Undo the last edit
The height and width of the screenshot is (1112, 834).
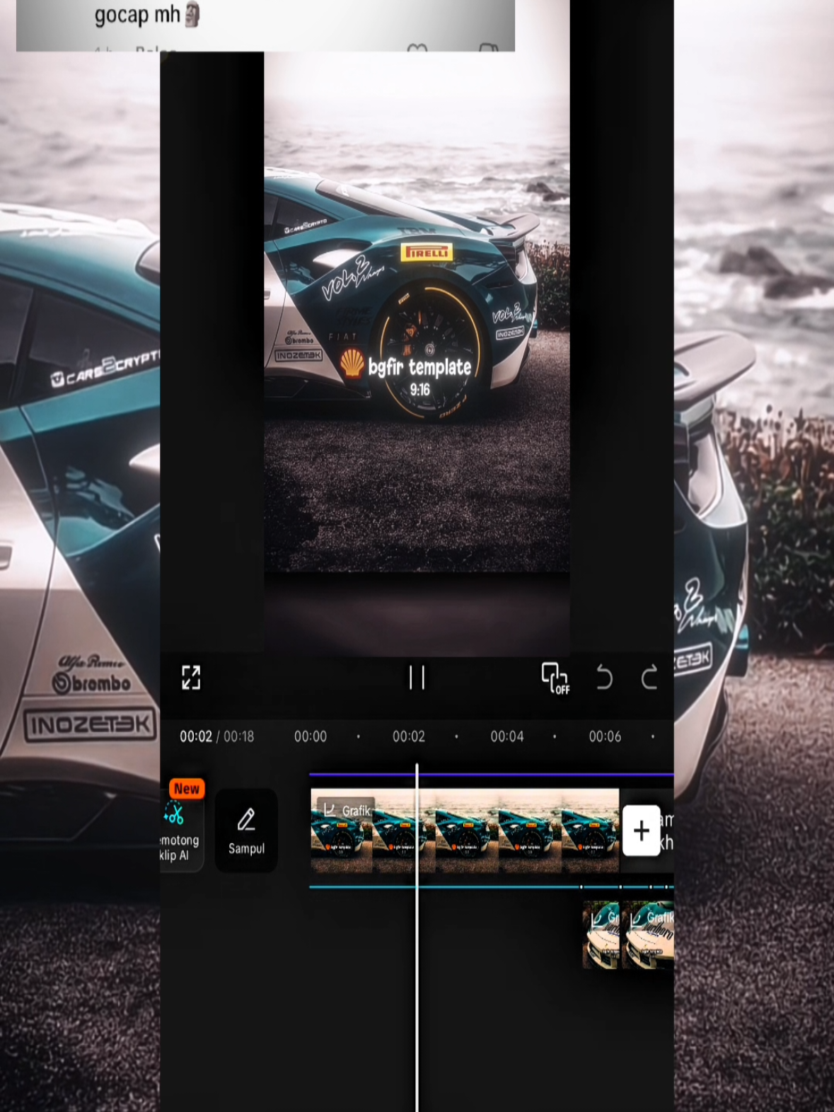[604, 678]
